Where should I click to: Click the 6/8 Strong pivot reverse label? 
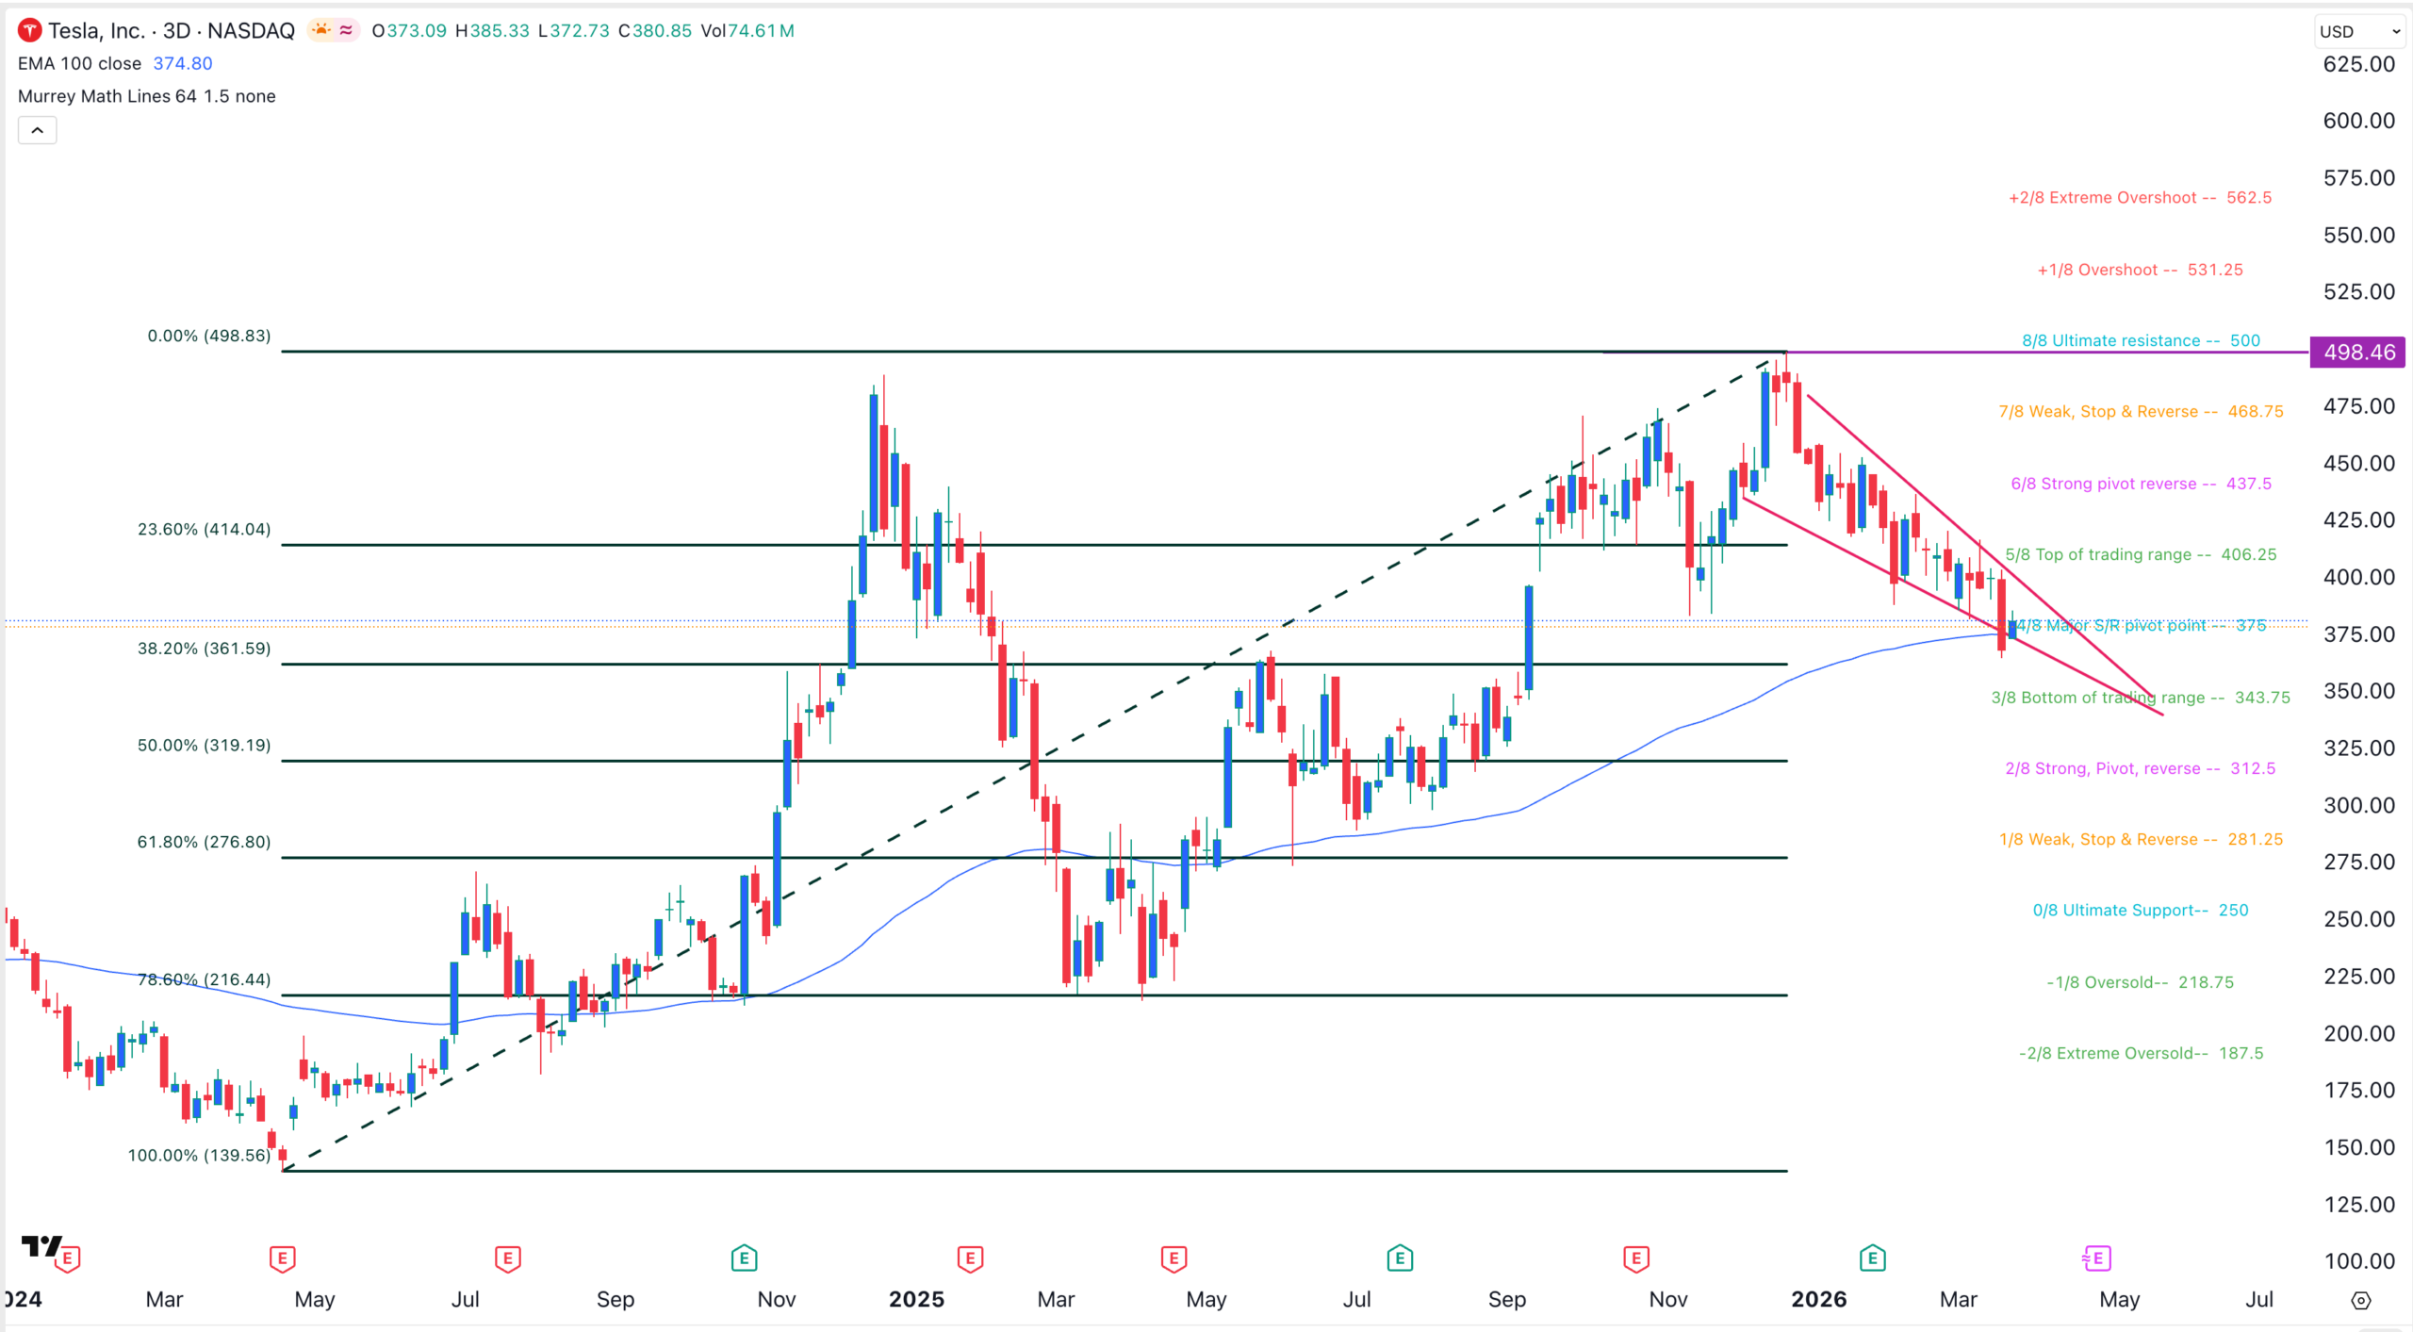[2141, 484]
